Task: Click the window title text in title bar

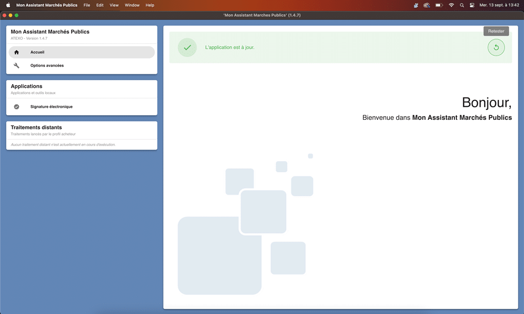Action: (x=262, y=15)
